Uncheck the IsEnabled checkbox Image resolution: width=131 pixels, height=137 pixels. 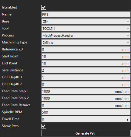44,7
